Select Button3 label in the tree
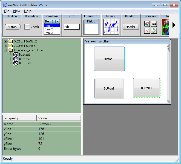181x164 pixels. [25, 63]
